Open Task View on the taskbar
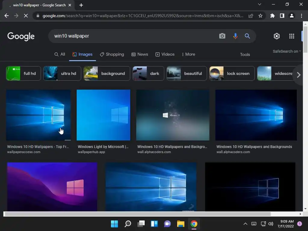The height and width of the screenshot is (231, 308). [x=141, y=224]
